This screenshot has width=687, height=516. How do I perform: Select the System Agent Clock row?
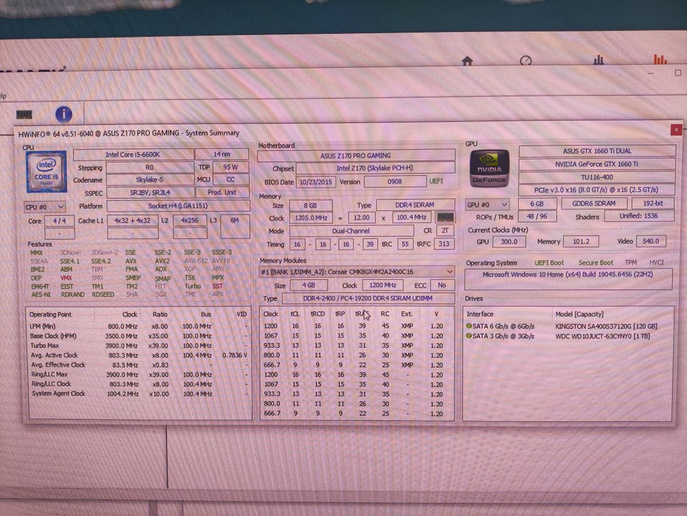coord(140,394)
